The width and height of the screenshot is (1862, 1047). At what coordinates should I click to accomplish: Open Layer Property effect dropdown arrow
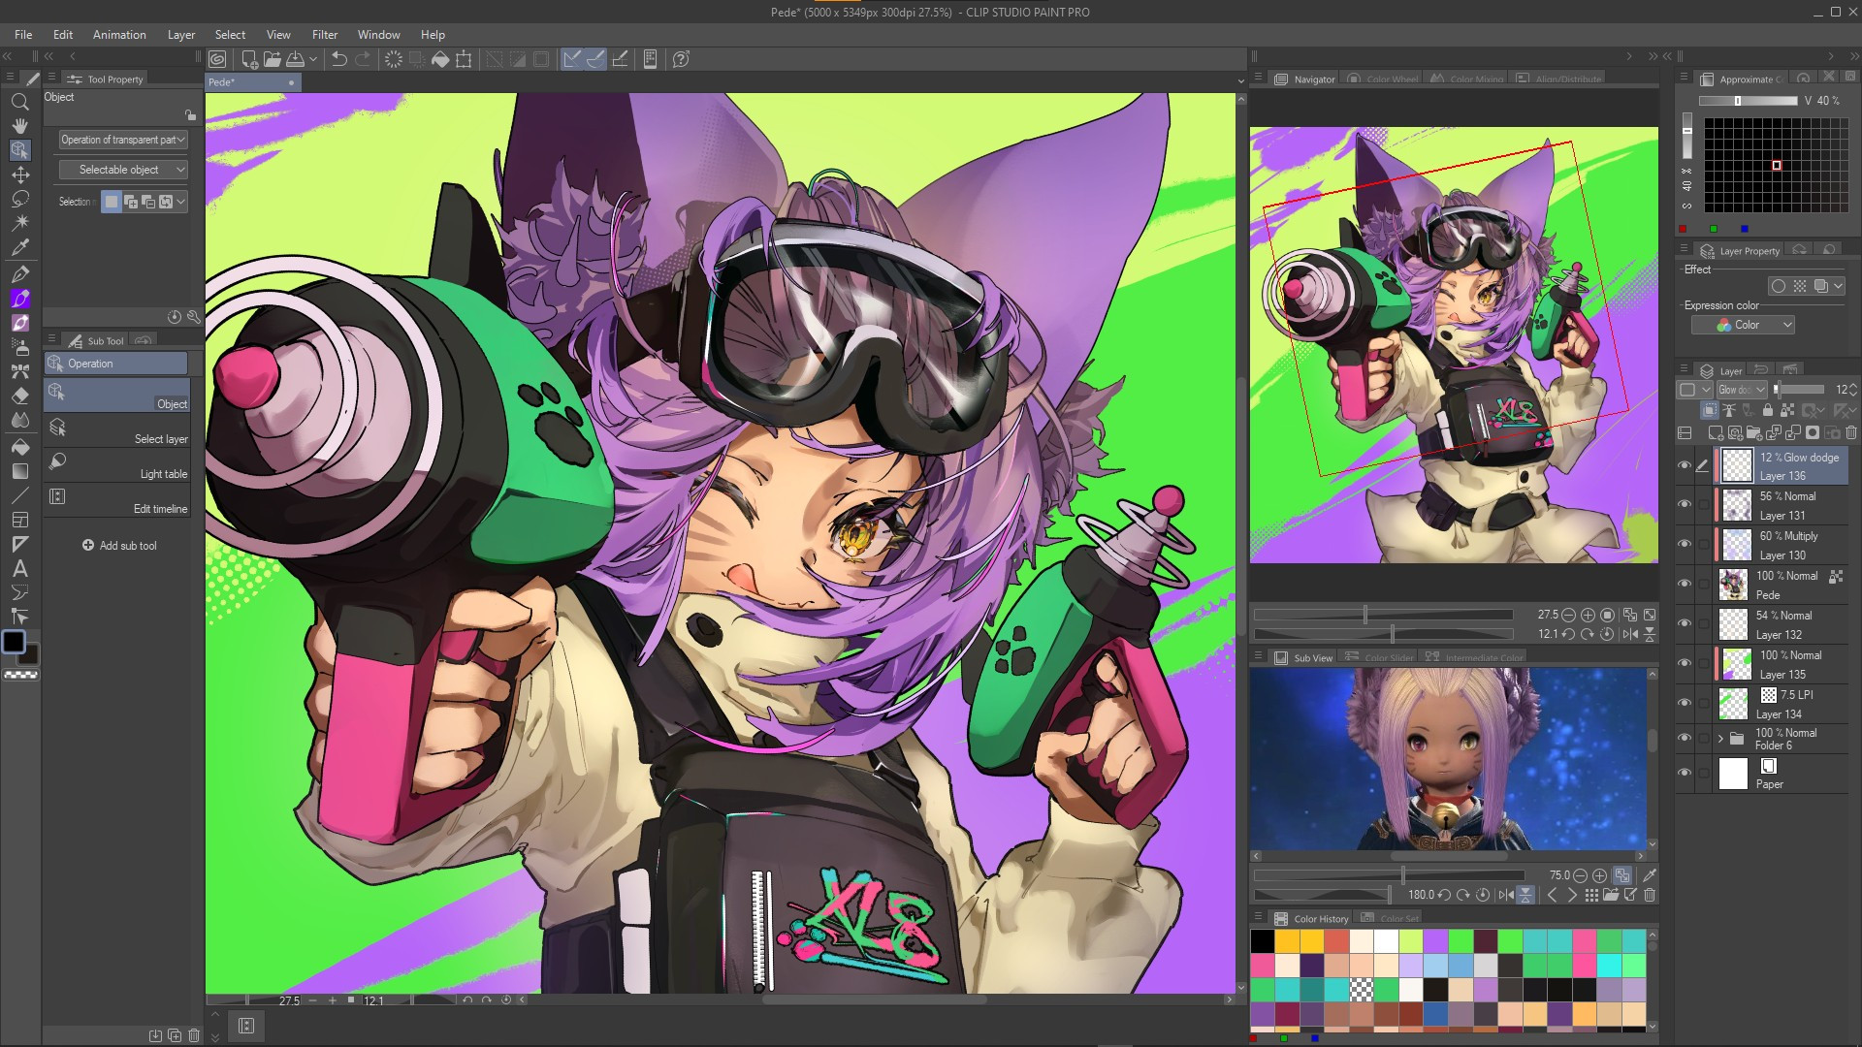pos(1838,286)
